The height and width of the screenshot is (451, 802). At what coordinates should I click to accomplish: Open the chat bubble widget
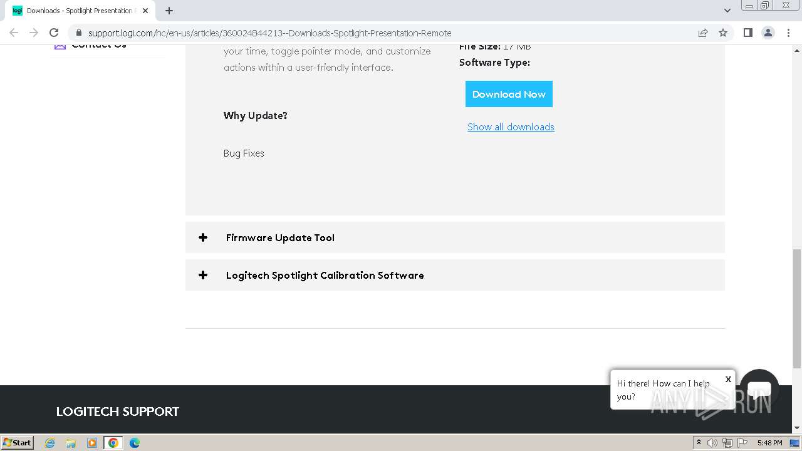point(759,389)
